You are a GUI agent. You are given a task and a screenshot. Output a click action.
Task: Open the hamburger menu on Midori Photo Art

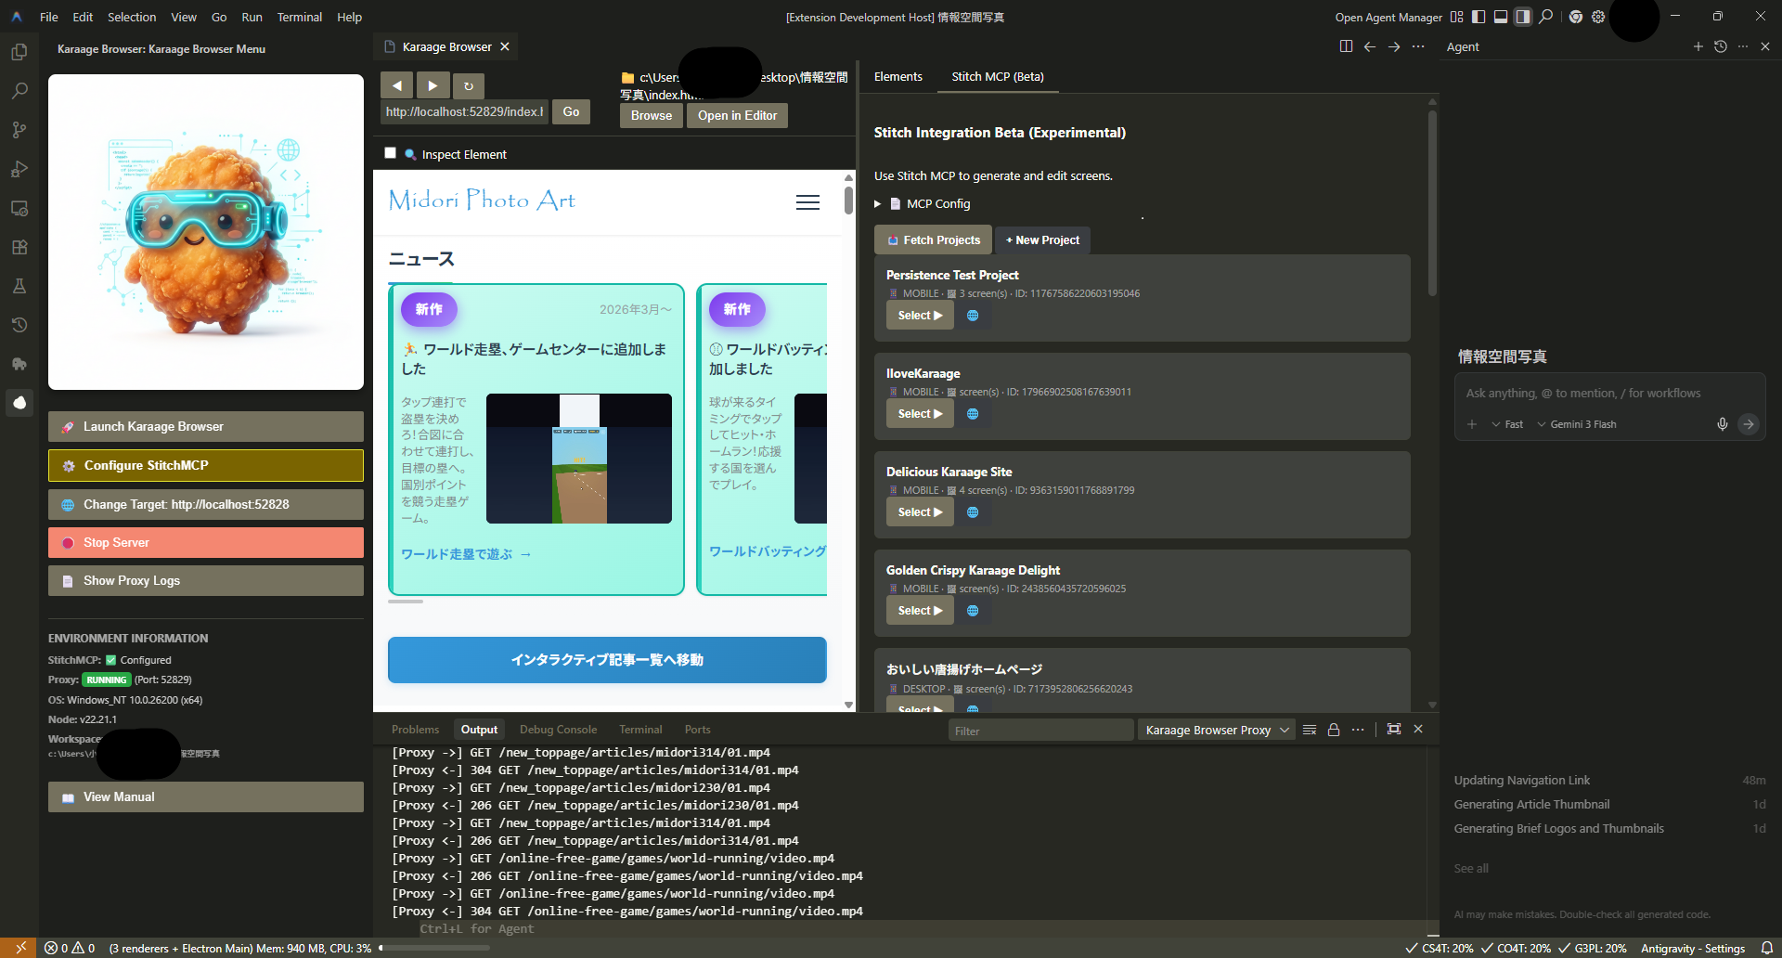coord(807,202)
